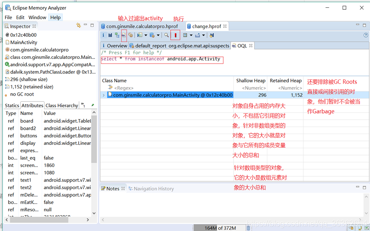370x231 pixels.
Task: Close the OQL sub-tab
Action: tap(251, 46)
